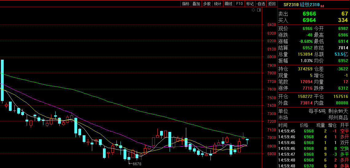The width and height of the screenshot is (350, 168).
Task: Click the 买入 bid price 6964
Action: coord(309,20)
